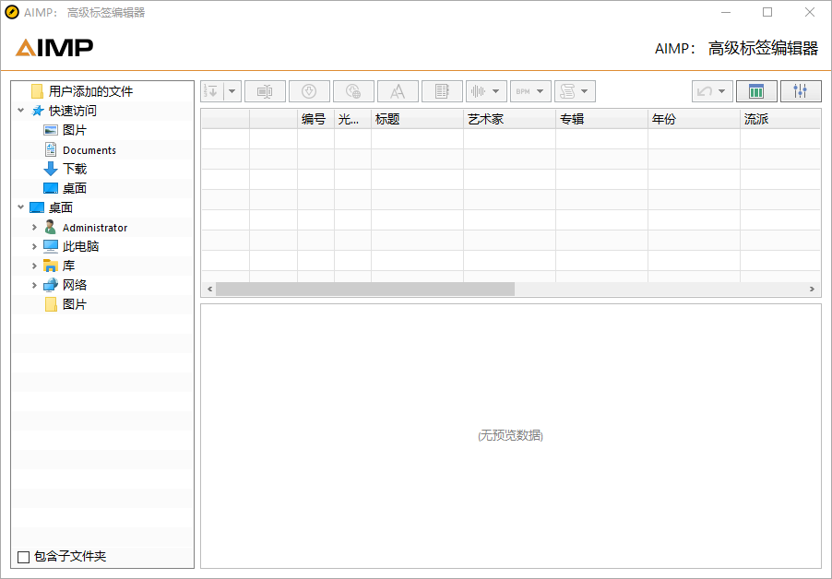Open the file renaming tool
Screen dimensions: 832x579
265,90
